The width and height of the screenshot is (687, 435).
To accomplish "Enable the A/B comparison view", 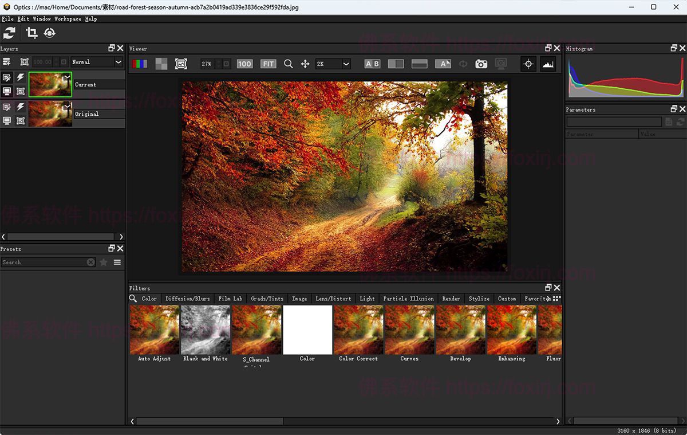I will click(372, 64).
